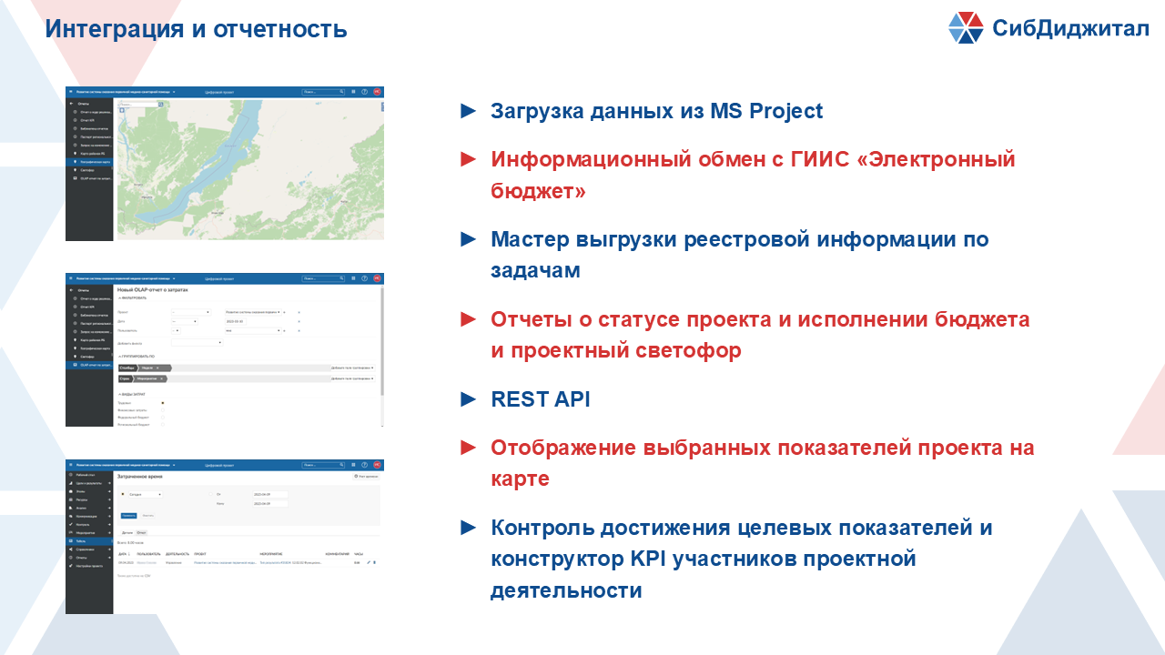
Task: Remove the Недели tag in the Столбцы row
Action: point(157,368)
